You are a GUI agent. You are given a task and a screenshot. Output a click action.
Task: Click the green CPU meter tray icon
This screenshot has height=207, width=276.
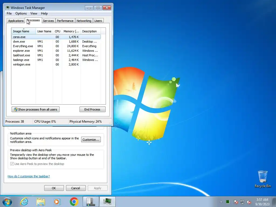[228, 202]
